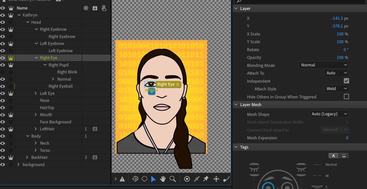Toggle the crown on Right Eyeball layer
367x189 pixels.
(11, 86)
